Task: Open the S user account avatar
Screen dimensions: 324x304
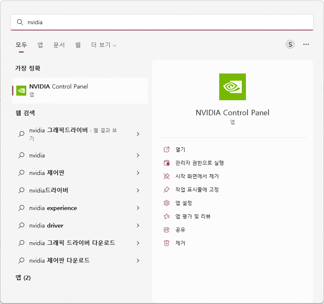Action: coord(290,44)
